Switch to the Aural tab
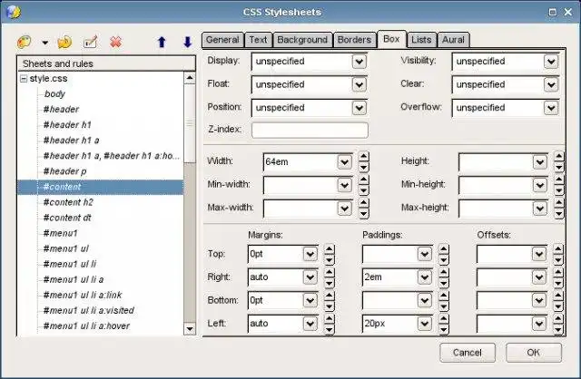Image resolution: width=581 pixels, height=379 pixels. tap(452, 40)
